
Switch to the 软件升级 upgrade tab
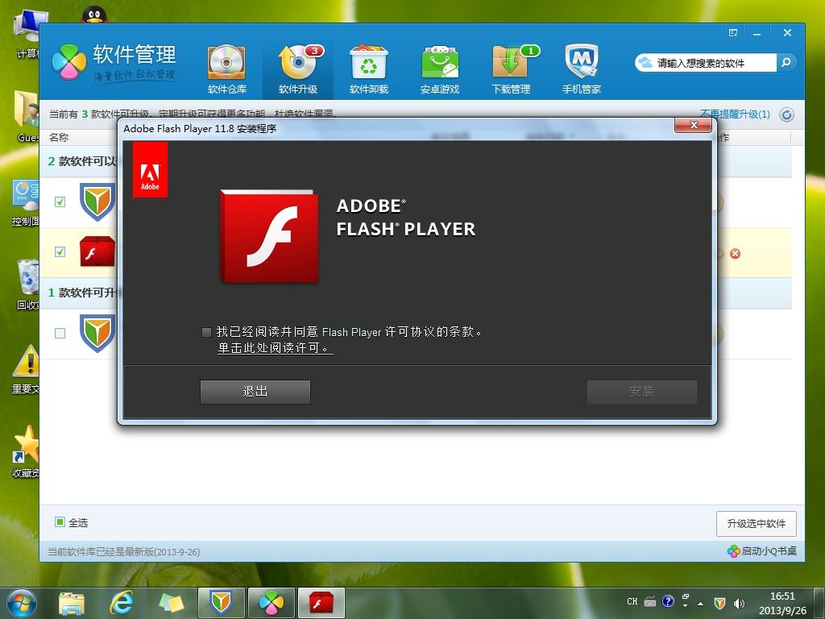[298, 70]
